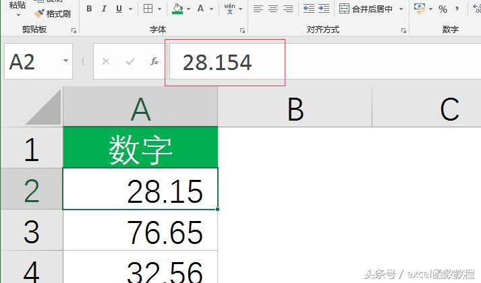
Task: Click the fx Insert Function icon
Action: click(154, 61)
